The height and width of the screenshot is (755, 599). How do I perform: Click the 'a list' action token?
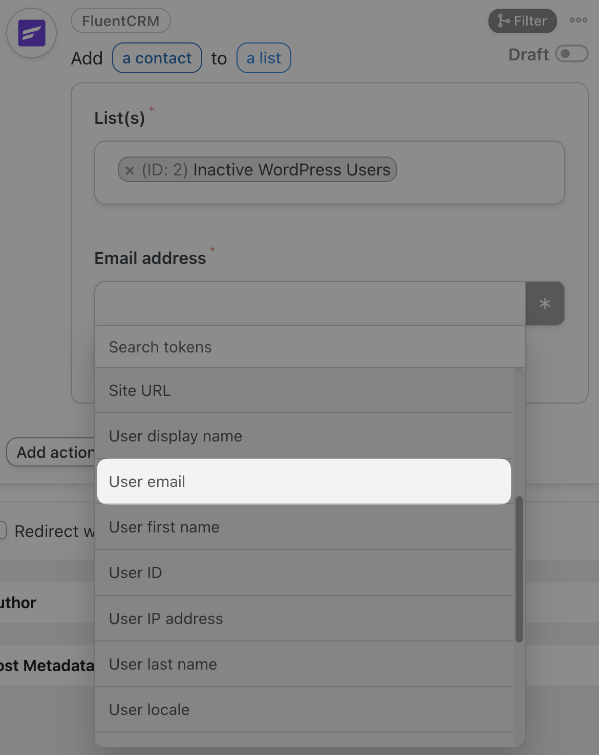tap(264, 58)
